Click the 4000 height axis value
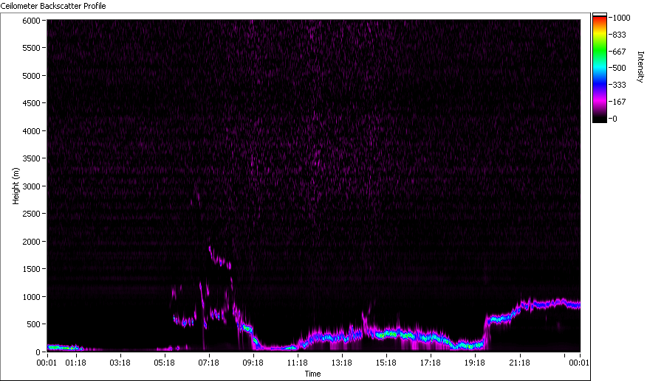 tap(31, 131)
